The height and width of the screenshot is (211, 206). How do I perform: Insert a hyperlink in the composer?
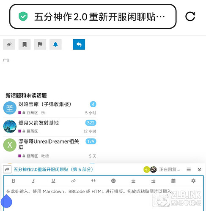(x=73, y=181)
